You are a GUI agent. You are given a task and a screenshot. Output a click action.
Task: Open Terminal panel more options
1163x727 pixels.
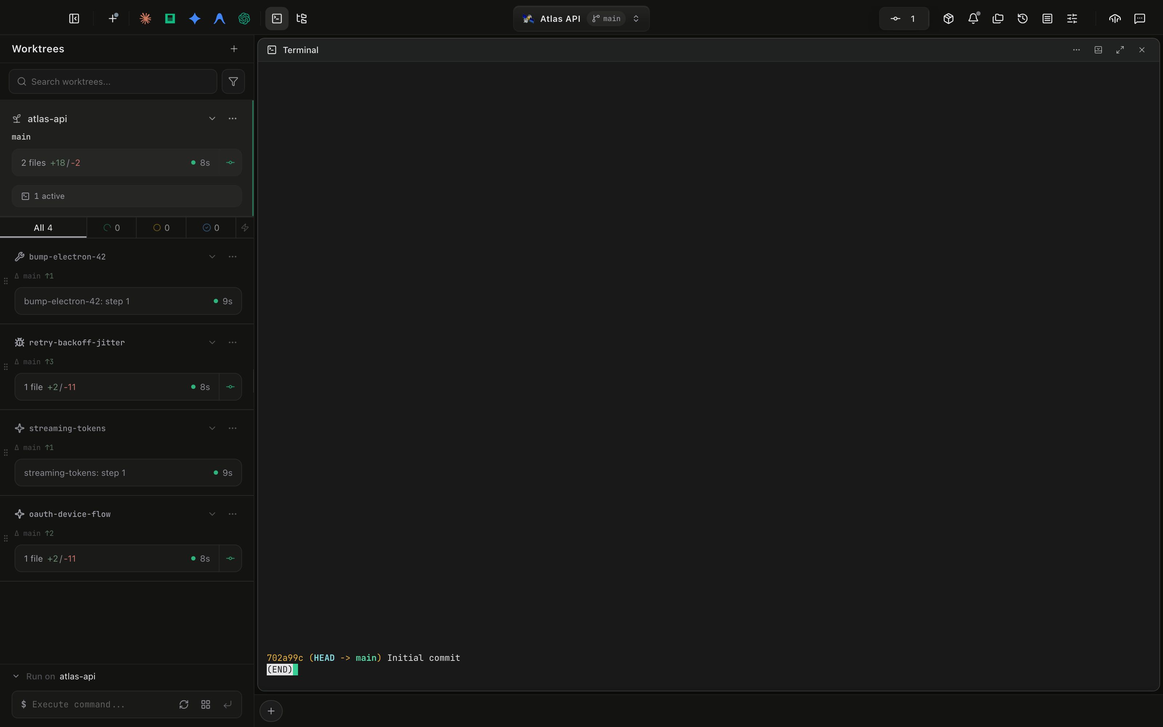click(1077, 50)
